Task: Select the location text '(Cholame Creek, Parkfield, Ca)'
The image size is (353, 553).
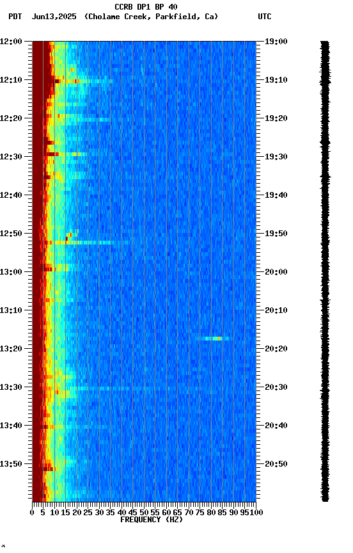Action: 151,17
